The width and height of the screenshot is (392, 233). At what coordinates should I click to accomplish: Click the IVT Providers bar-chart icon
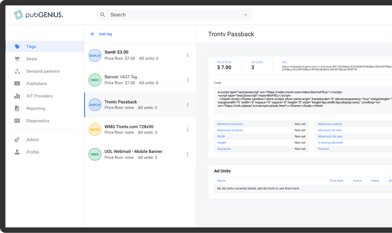[17, 96]
